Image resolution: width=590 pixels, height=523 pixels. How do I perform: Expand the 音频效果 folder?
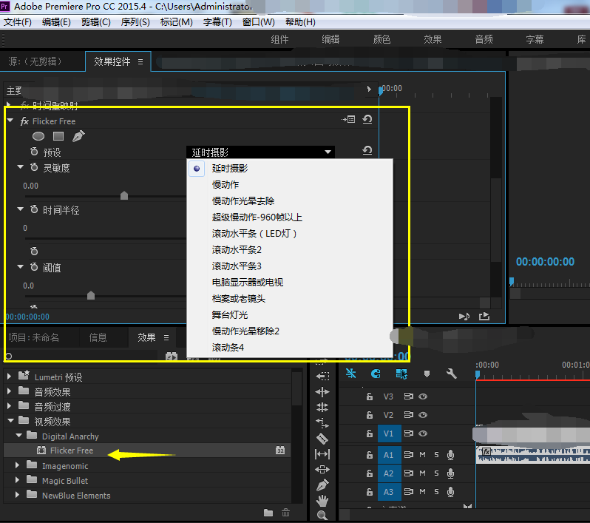tap(9, 391)
